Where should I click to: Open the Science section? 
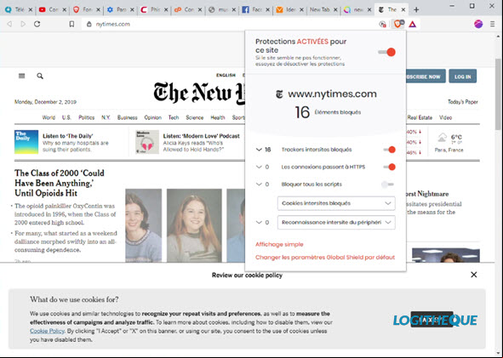(x=195, y=117)
